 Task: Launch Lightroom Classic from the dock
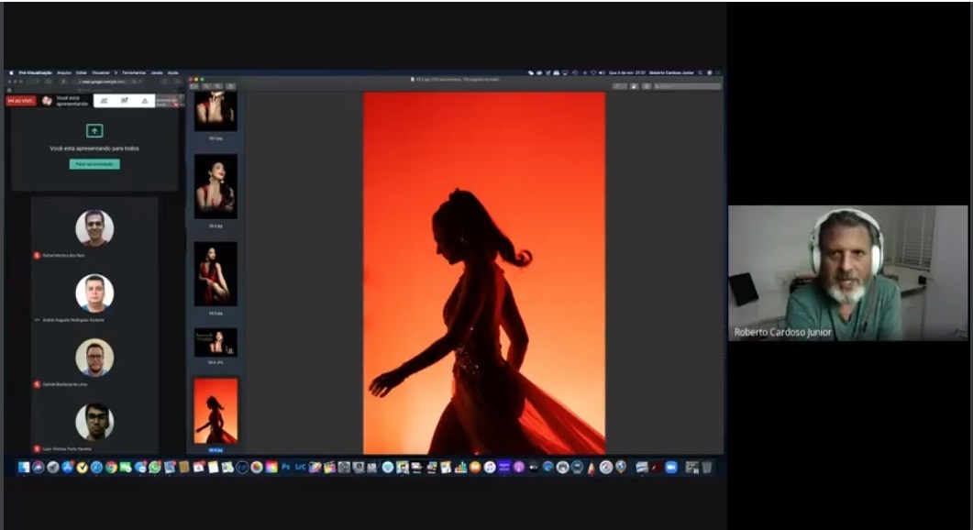click(300, 467)
